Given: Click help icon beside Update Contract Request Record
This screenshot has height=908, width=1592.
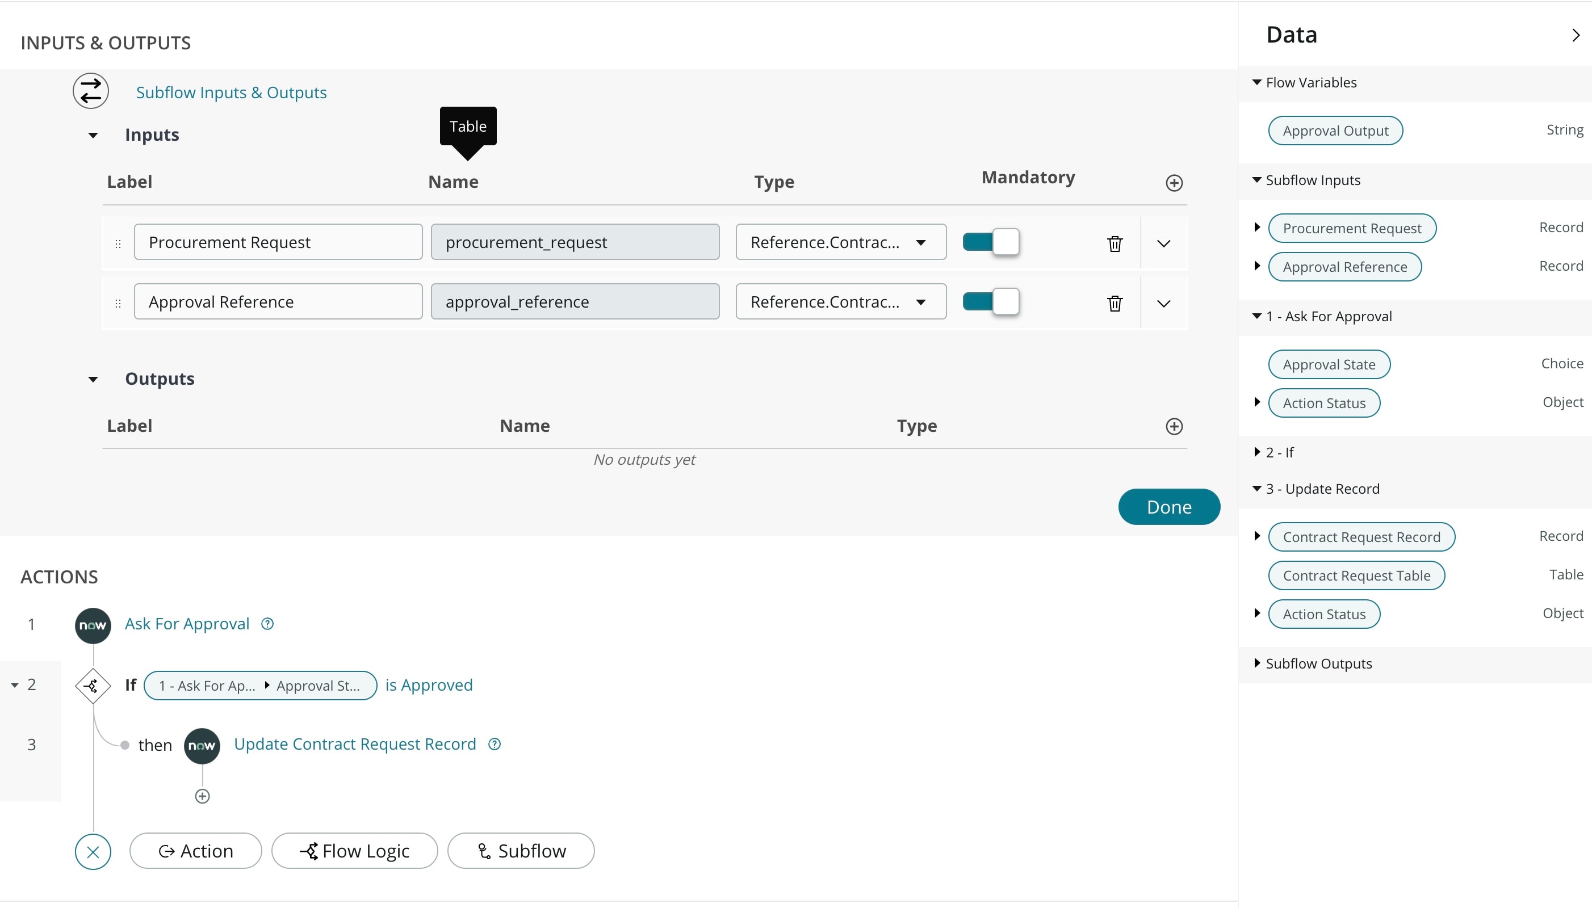Looking at the screenshot, I should 495,744.
